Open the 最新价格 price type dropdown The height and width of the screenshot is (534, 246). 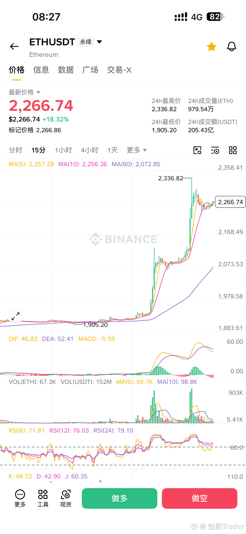25,92
